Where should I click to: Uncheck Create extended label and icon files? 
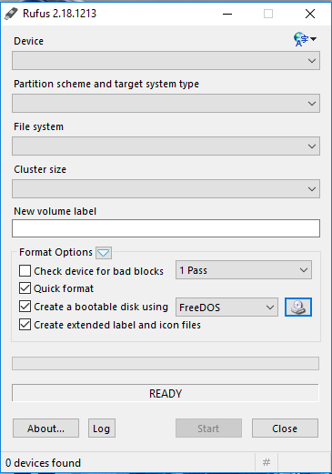click(25, 325)
